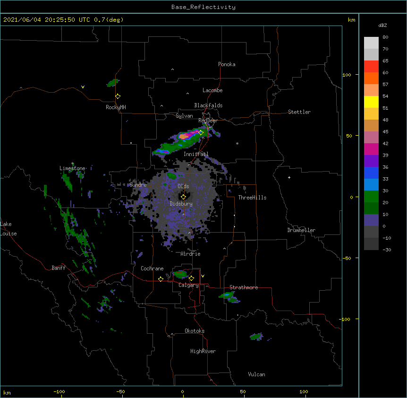The image size is (407, 398).
Task: Click the Stettler label
Action: pyautogui.click(x=299, y=112)
